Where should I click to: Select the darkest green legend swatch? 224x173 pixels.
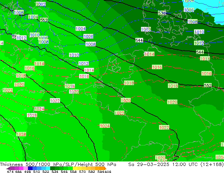[52, 168]
